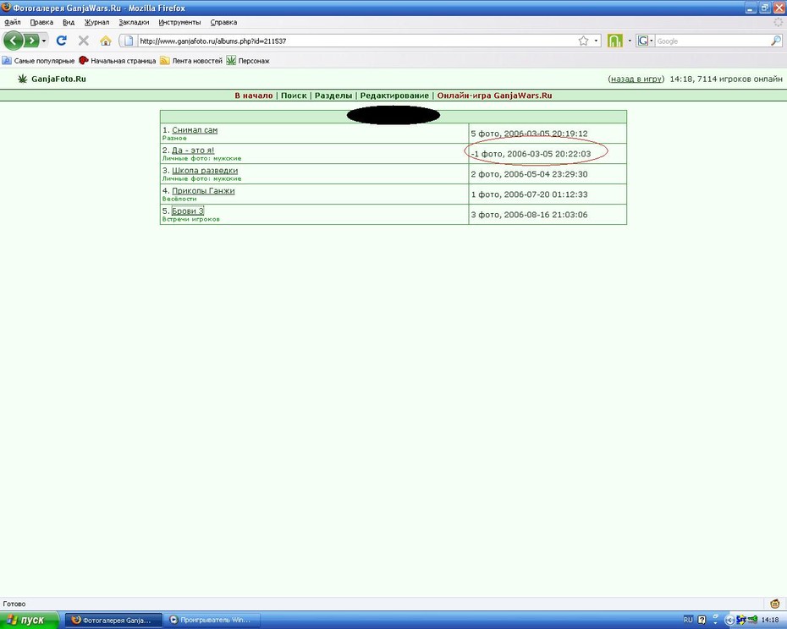Switch to Проигрыватель Win taskbar button
This screenshot has height=629, width=787.
213,620
